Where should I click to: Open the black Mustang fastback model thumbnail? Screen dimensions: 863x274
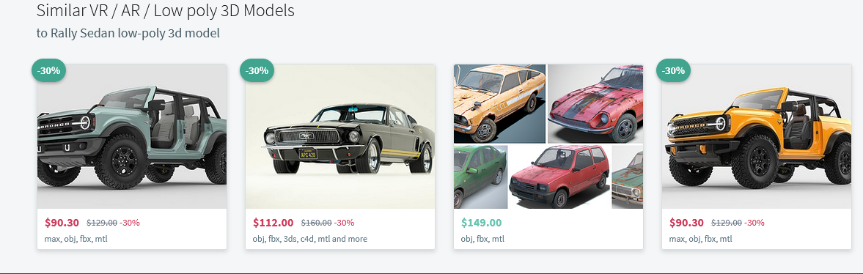click(340, 136)
